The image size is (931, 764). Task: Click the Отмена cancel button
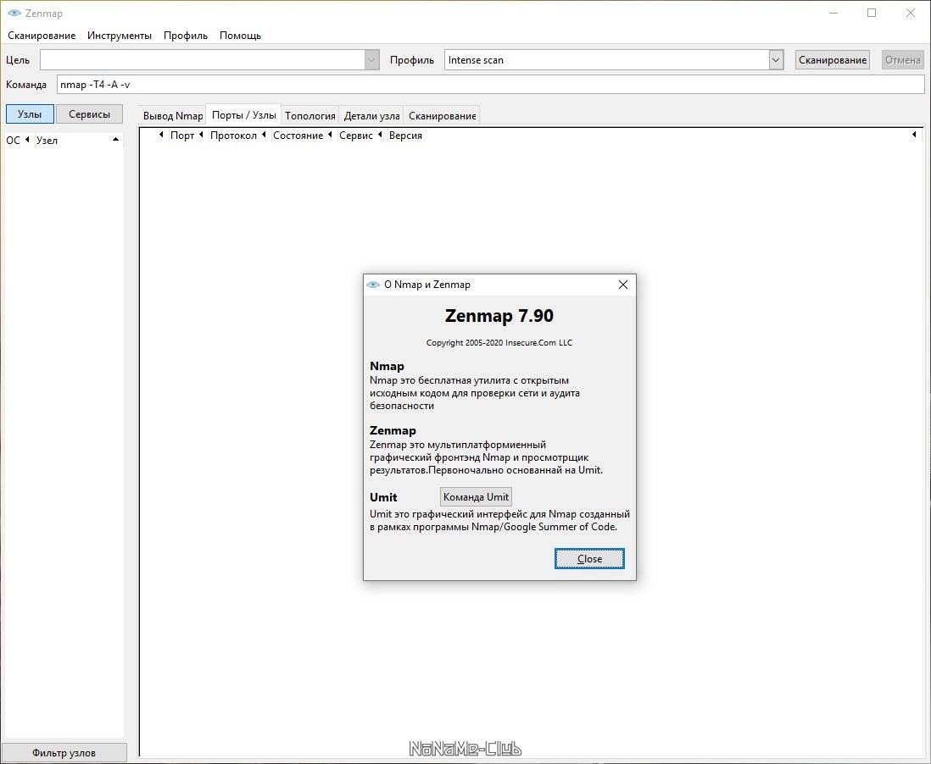click(x=902, y=60)
